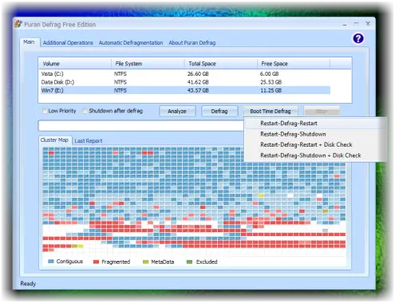Switch to Additional Operations tab
The image size is (395, 303).
coord(68,43)
